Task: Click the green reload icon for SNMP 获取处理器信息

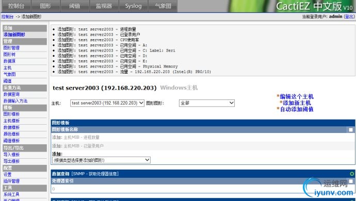Action: [352, 174]
